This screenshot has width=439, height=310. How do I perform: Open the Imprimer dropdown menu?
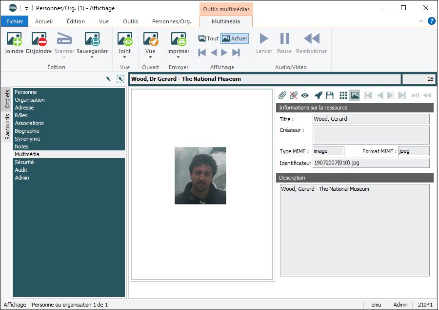[178, 56]
